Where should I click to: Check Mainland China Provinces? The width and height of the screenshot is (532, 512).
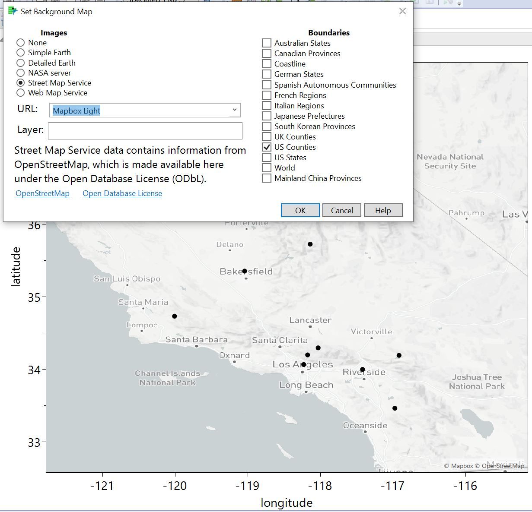pyautogui.click(x=266, y=178)
